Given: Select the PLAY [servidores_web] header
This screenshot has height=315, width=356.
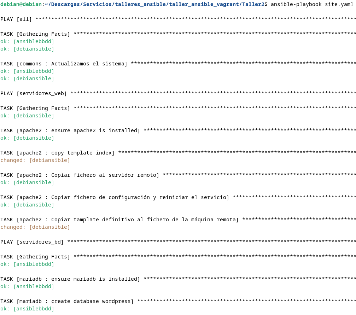Looking at the screenshot, I should [34, 93].
